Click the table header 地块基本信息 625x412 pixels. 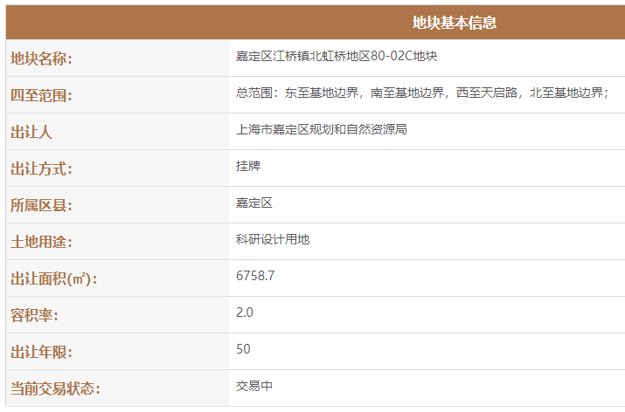click(x=454, y=23)
